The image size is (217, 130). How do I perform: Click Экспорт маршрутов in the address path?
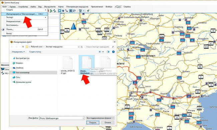54,47
